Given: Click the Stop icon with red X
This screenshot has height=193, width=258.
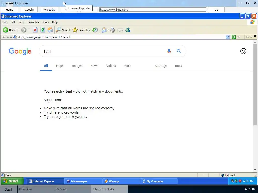Looking at the screenshot, I should [x=35, y=30].
